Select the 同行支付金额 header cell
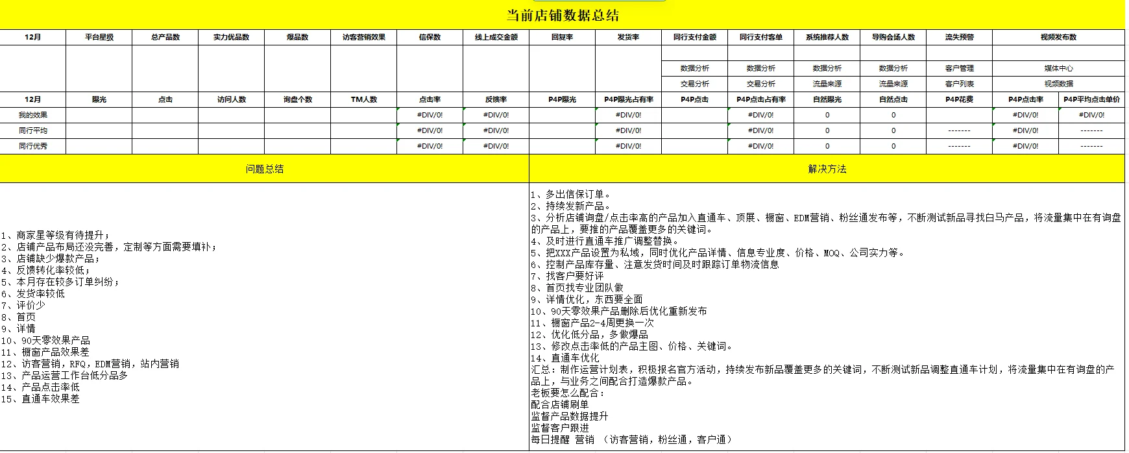The width and height of the screenshot is (1129, 453). [695, 37]
